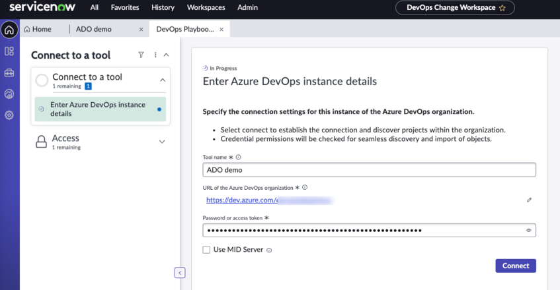Image resolution: width=560 pixels, height=290 pixels.
Task: Click the Tool name label
Action: click(x=215, y=158)
